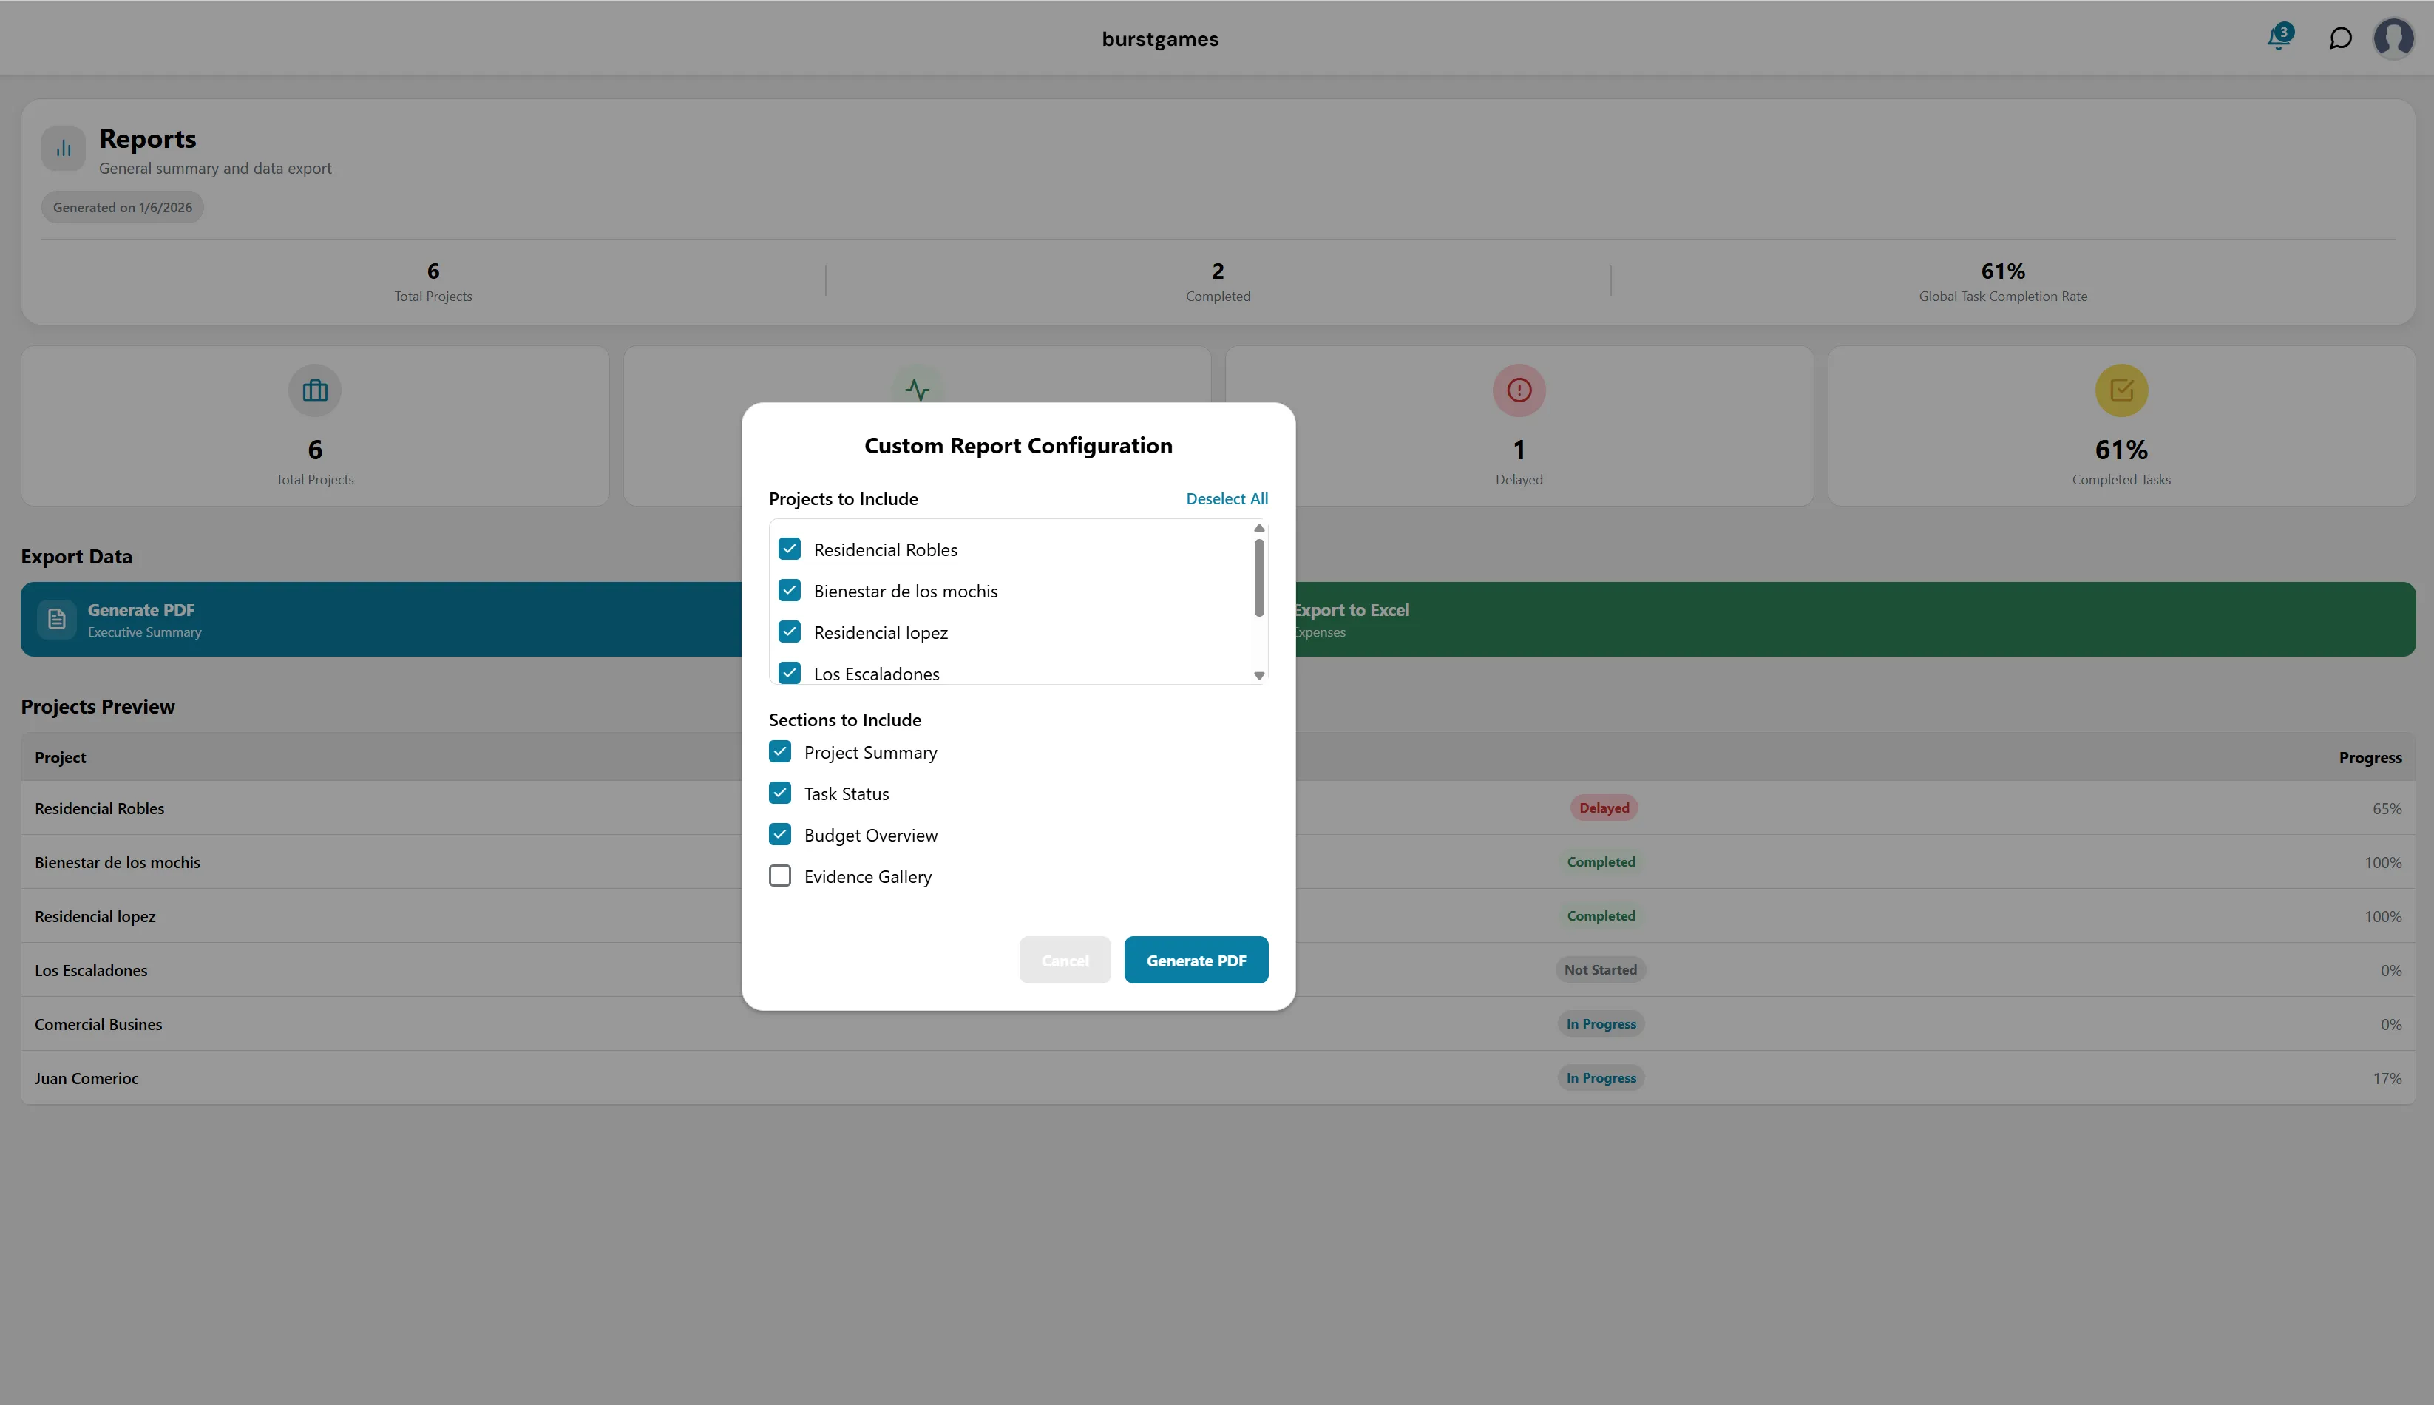Viewport: 2434px width, 1405px height.
Task: Click In Progress badge for Juan Comerioc
Action: (1601, 1078)
